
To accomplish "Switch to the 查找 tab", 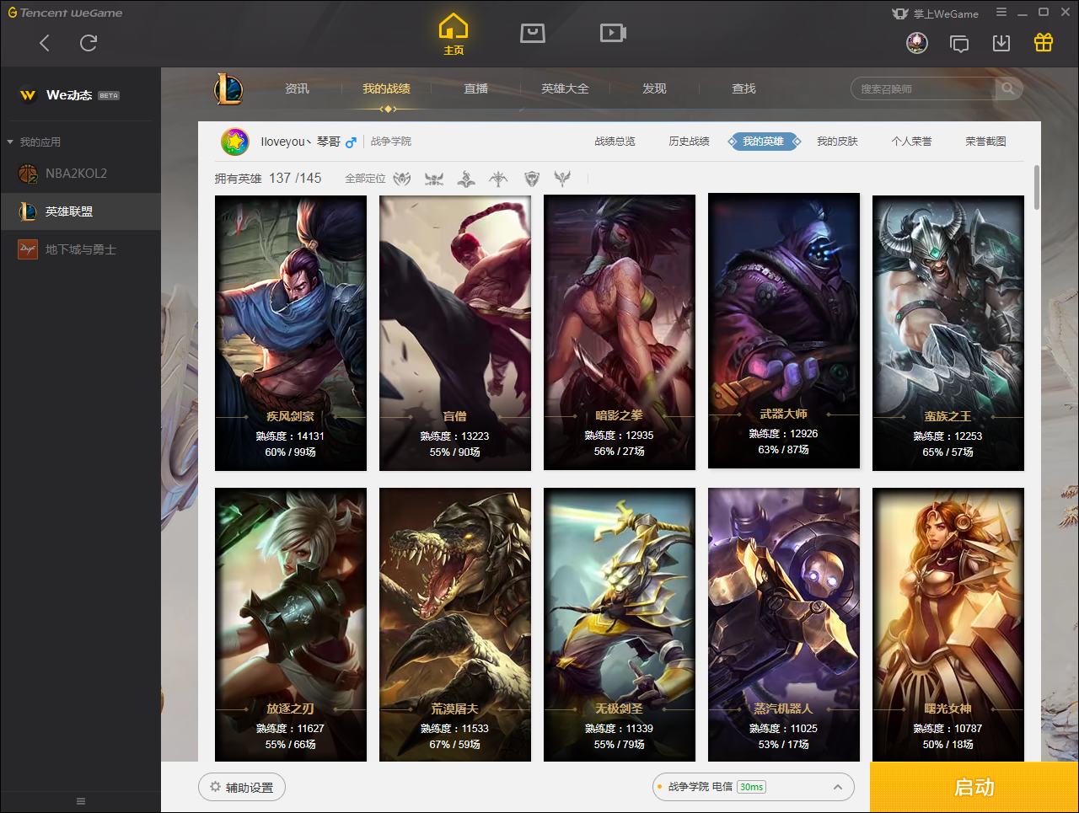I will (x=743, y=88).
